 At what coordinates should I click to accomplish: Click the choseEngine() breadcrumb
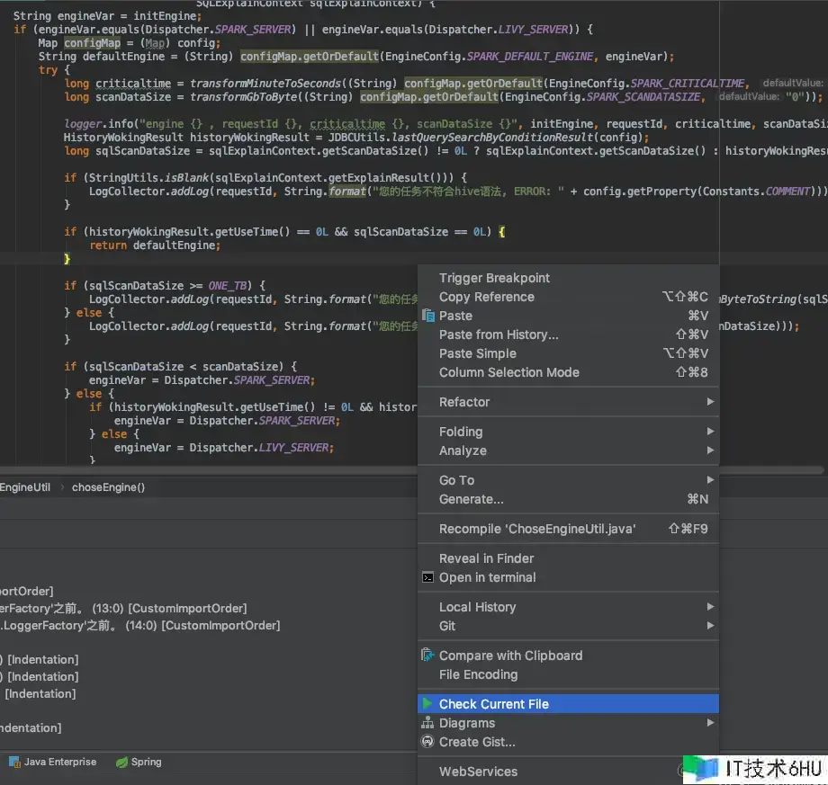(108, 487)
